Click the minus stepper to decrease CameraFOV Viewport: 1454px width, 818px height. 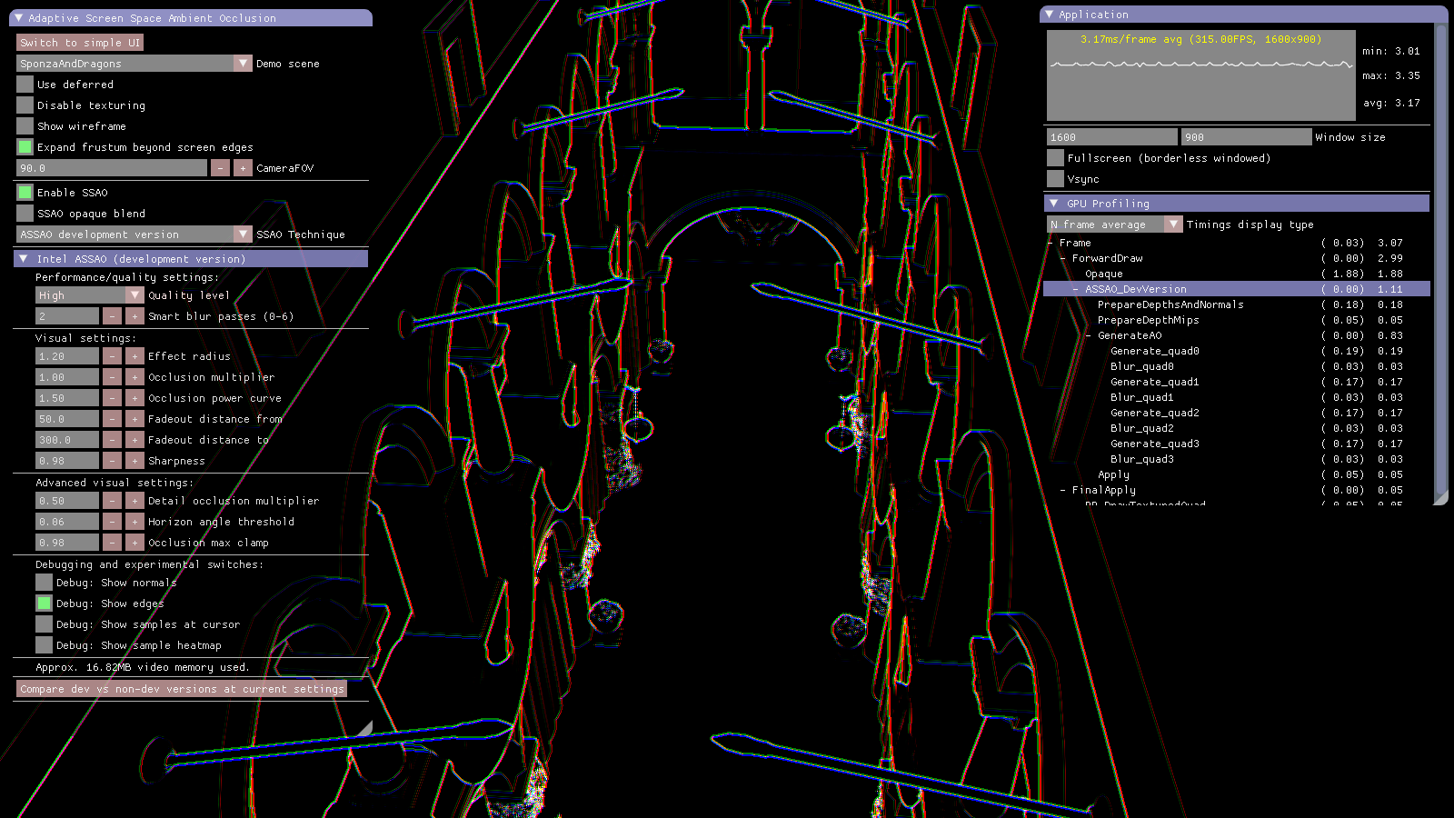(x=220, y=167)
